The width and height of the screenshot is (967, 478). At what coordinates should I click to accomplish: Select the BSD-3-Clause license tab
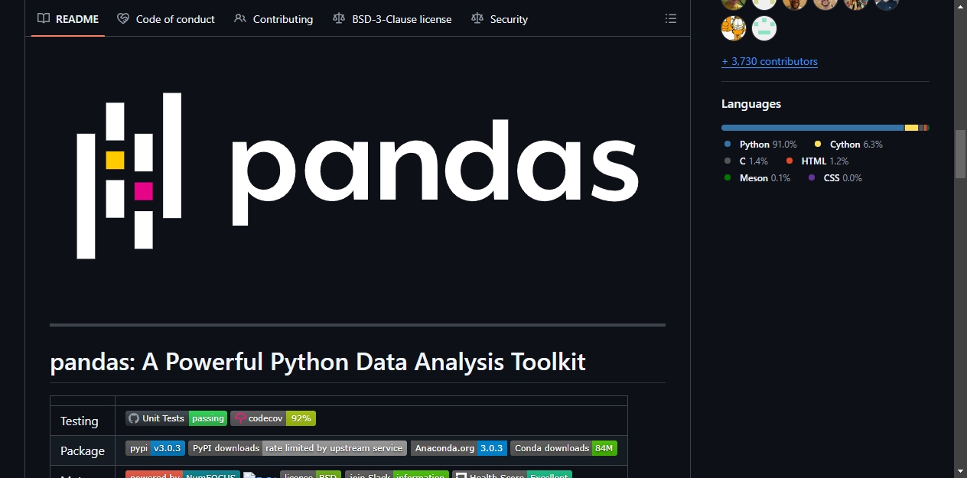(392, 19)
